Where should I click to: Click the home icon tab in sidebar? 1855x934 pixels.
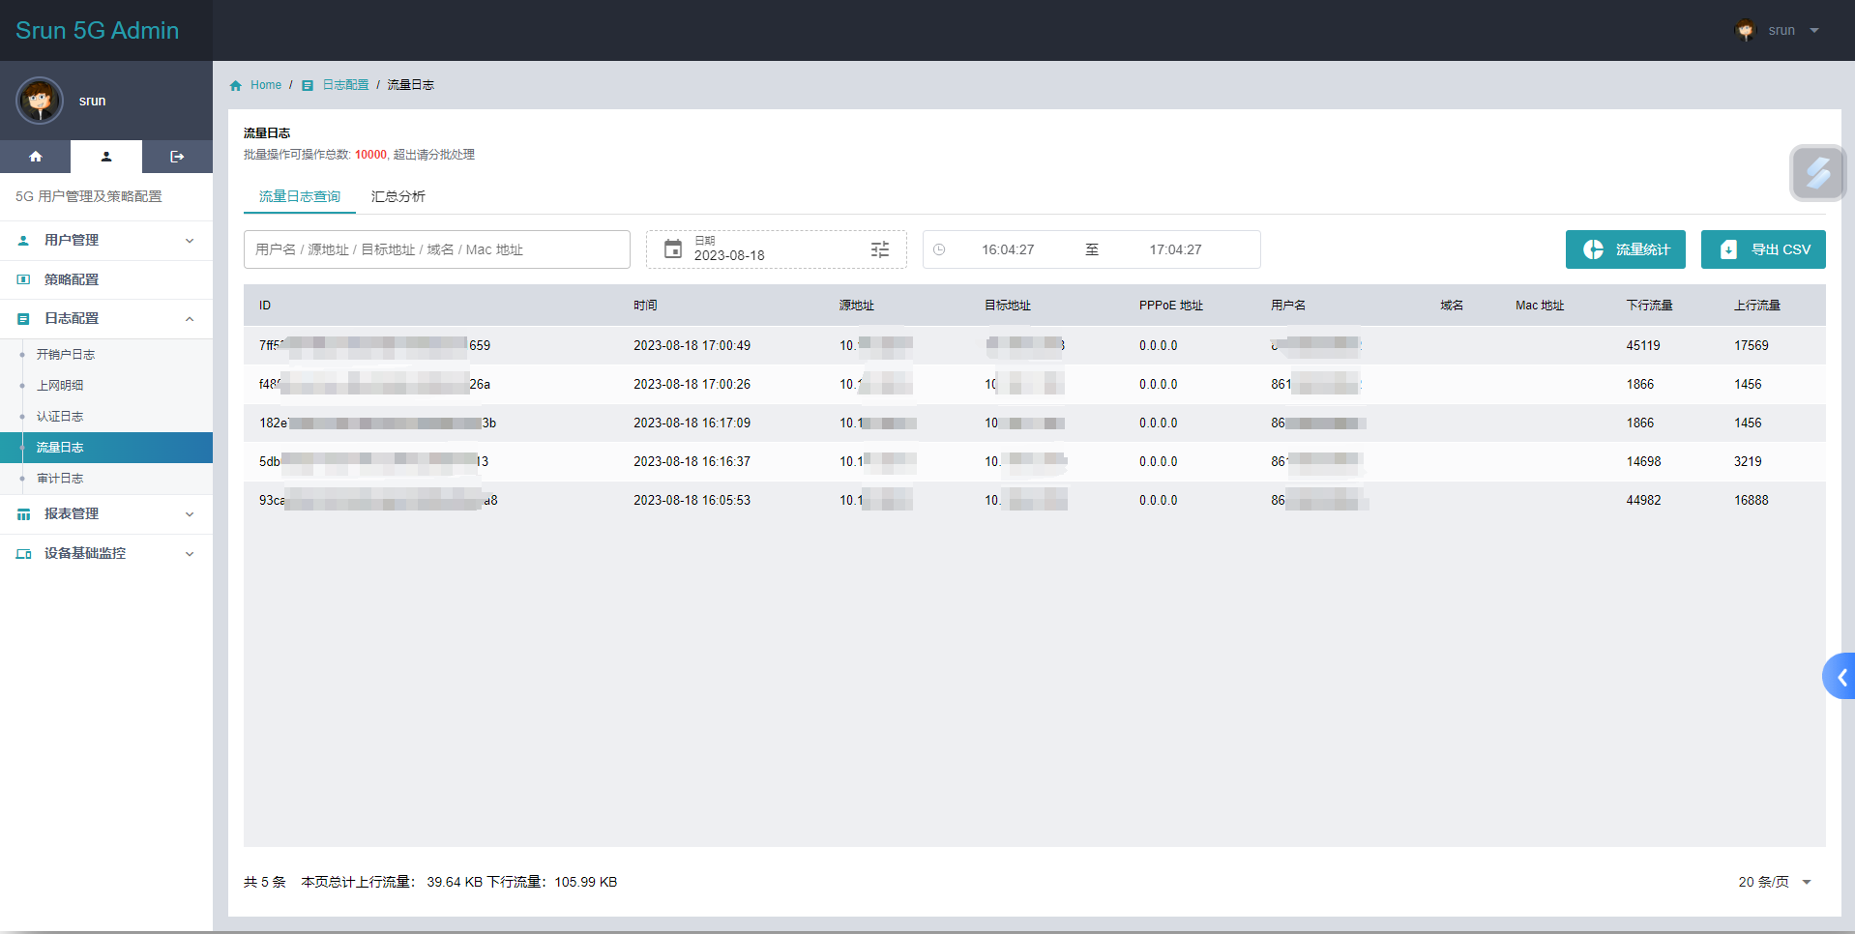[x=36, y=157]
